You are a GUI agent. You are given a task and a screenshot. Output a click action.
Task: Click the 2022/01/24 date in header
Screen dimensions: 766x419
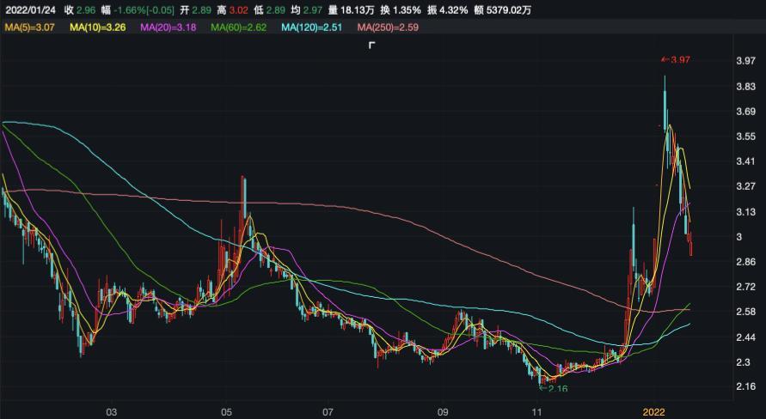pos(30,9)
